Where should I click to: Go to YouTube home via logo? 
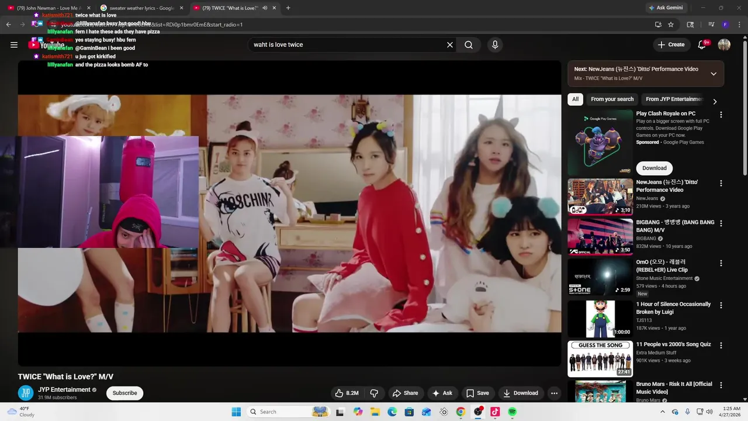click(x=47, y=45)
